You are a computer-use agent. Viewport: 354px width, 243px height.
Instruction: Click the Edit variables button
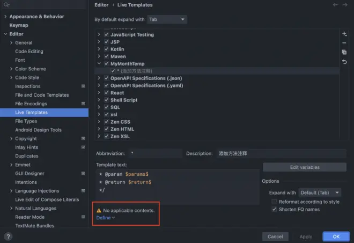(305, 167)
